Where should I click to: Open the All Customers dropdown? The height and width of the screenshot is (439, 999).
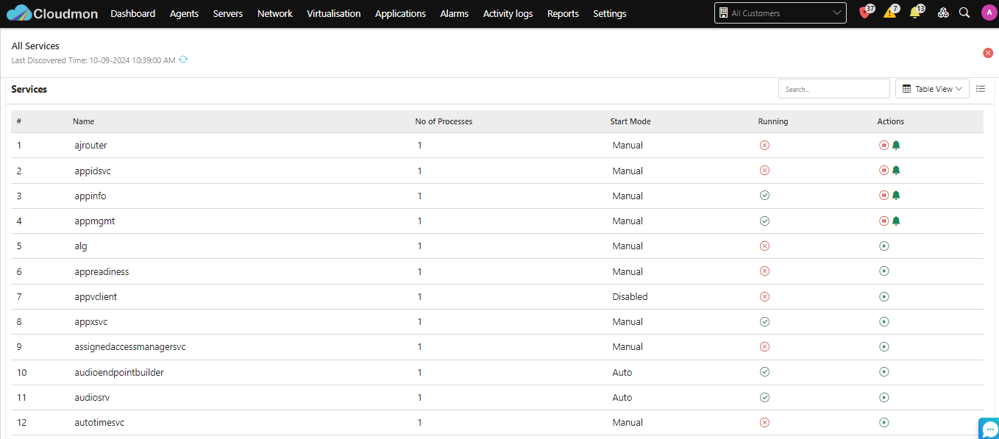tap(780, 13)
